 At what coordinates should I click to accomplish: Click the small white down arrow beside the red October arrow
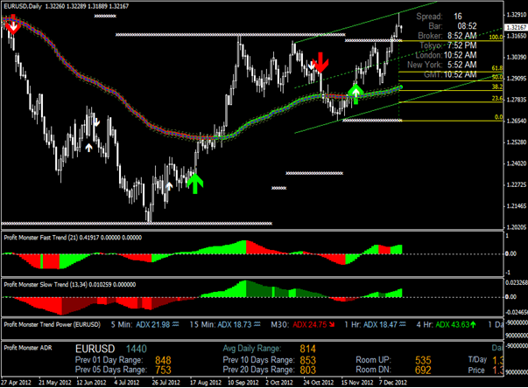(x=311, y=66)
